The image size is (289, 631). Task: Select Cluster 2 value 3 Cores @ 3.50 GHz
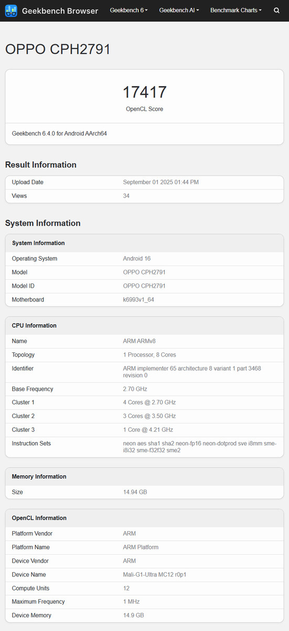tap(149, 416)
